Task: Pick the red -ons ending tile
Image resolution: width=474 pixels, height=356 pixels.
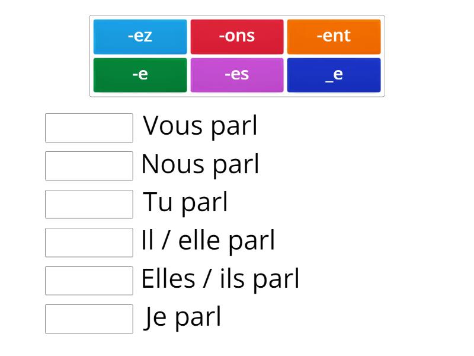Action: tap(236, 36)
